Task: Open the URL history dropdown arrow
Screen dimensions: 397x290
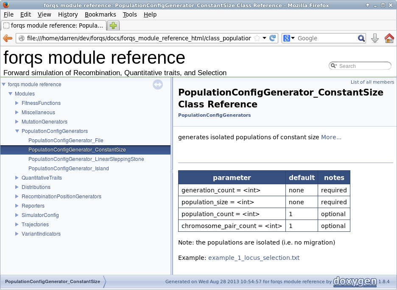Action: click(264, 38)
